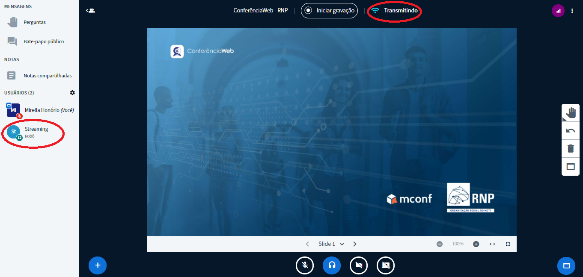Fit the slide to width

coord(492,244)
